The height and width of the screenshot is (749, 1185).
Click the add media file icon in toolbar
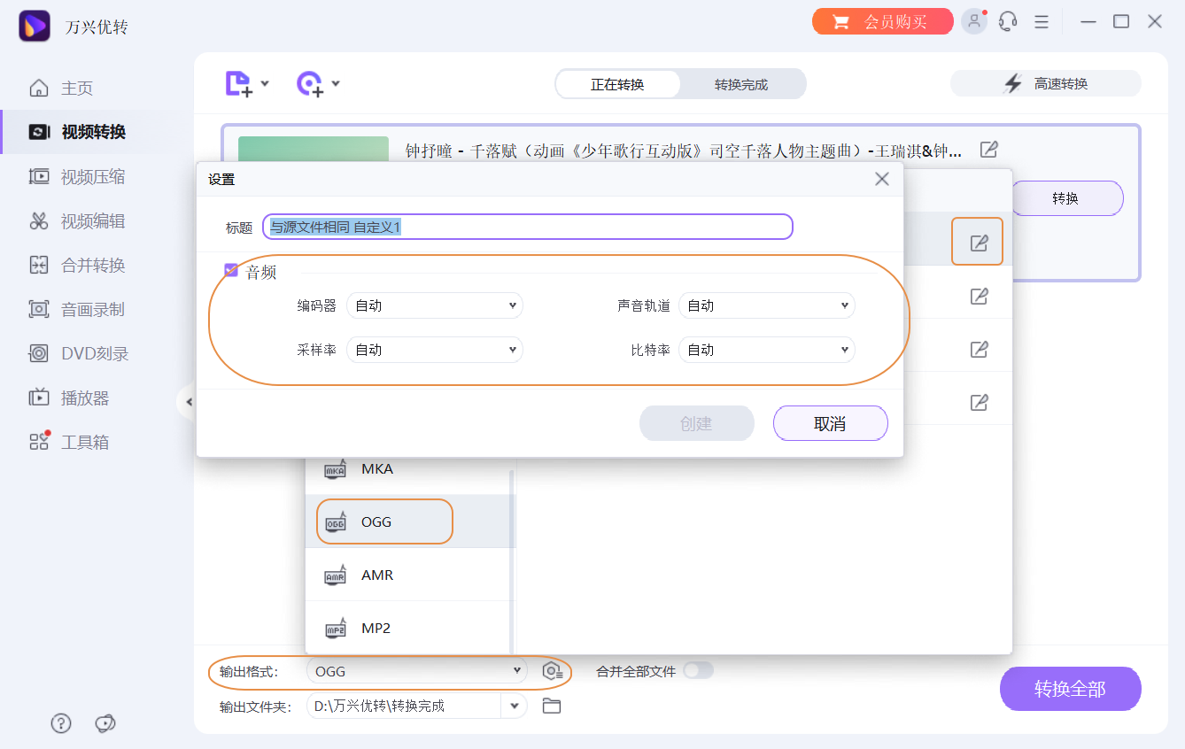[239, 82]
